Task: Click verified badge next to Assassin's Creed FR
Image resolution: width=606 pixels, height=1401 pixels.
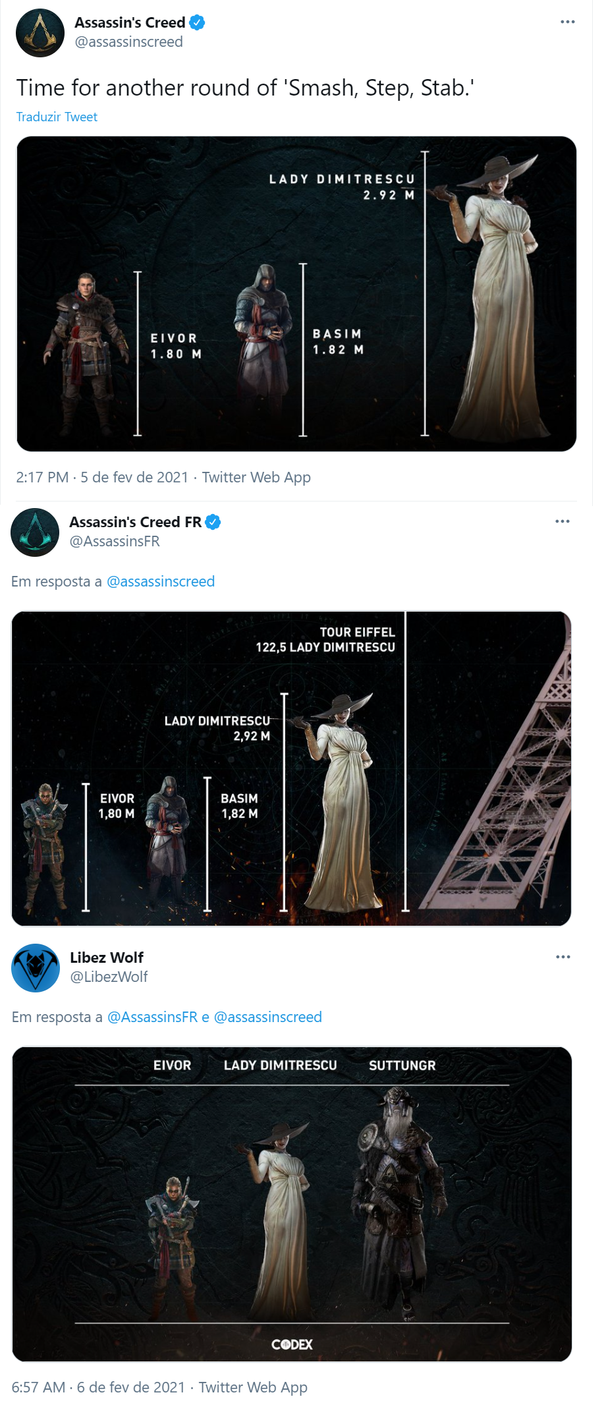Action: click(x=213, y=522)
